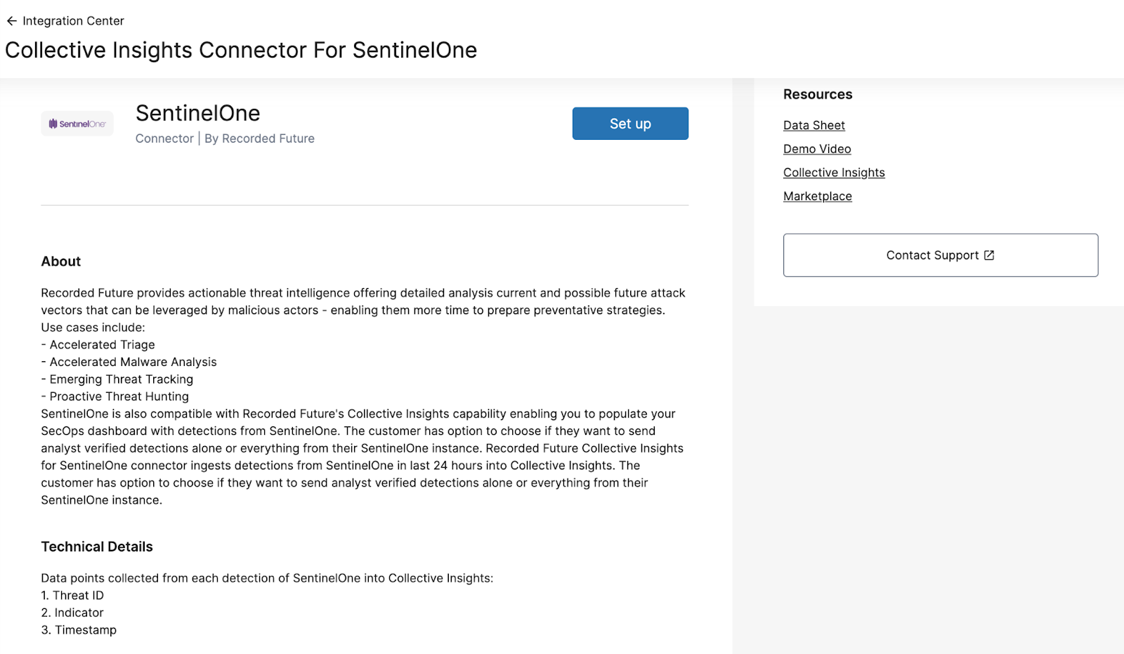Click the external-link icon beside Contact Support
This screenshot has width=1124, height=654.
[989, 255]
